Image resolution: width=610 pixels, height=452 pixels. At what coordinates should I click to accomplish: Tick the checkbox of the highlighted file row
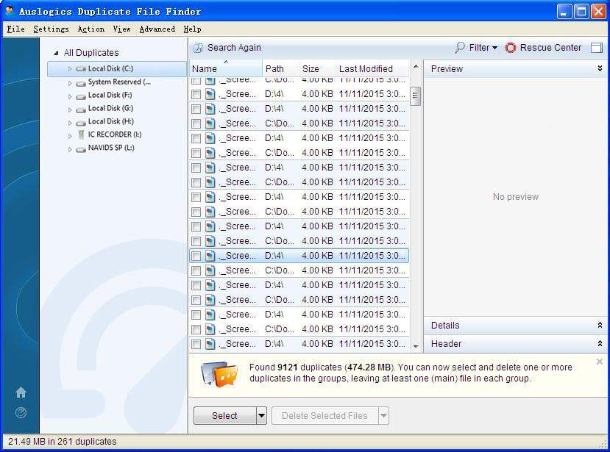click(196, 256)
